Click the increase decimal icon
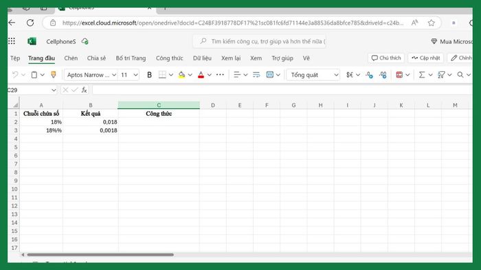The image size is (481, 270). tap(383, 75)
